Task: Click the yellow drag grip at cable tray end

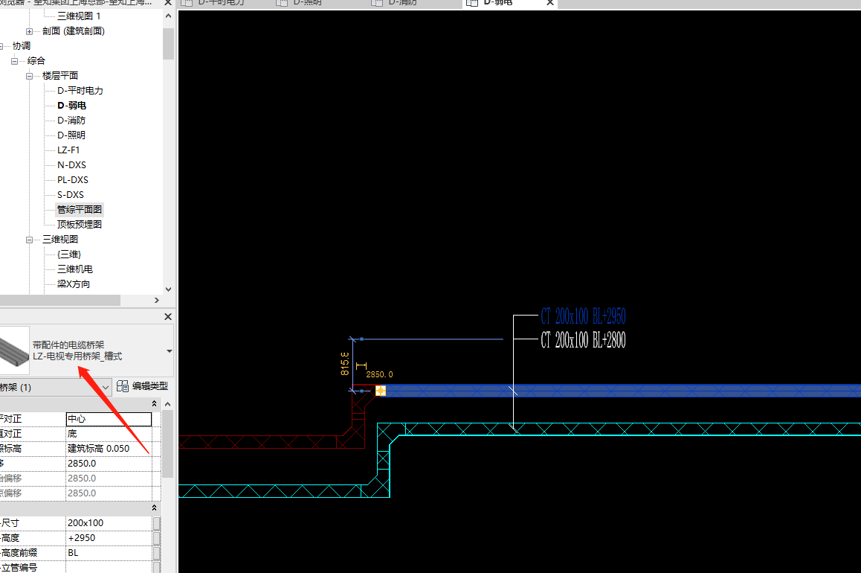Action: 381,391
